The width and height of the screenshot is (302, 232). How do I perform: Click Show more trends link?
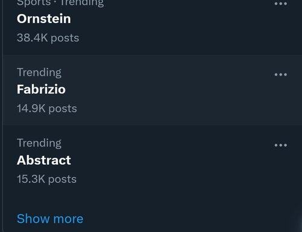tap(50, 219)
